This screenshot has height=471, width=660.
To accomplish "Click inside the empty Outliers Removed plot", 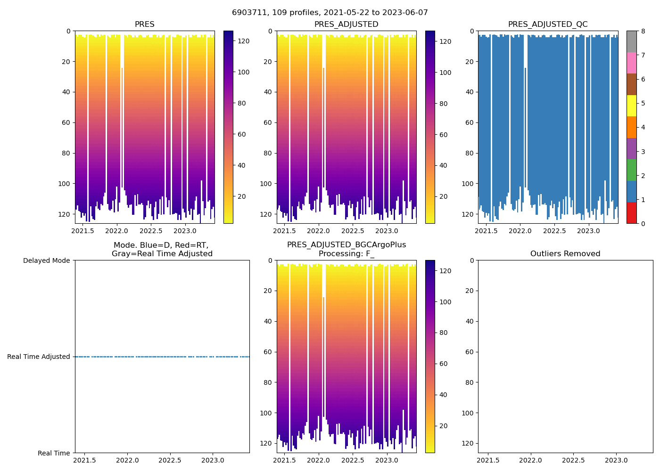I will tap(565, 357).
